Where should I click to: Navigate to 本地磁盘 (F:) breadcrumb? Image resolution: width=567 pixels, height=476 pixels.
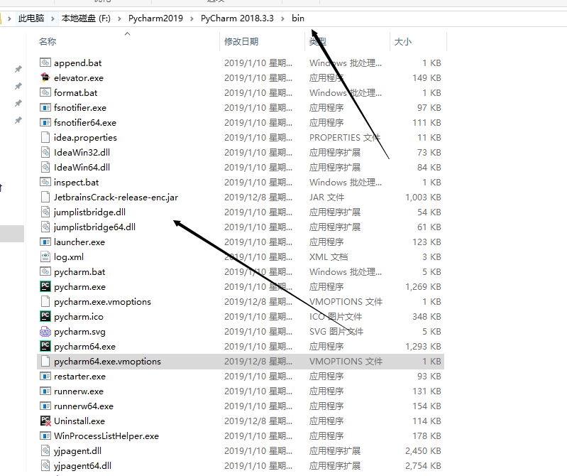pyautogui.click(x=86, y=18)
